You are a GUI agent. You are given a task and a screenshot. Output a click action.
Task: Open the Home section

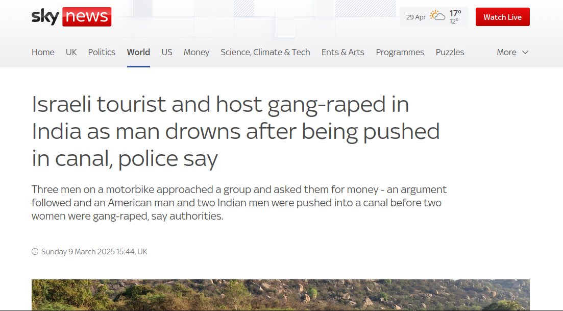(43, 53)
